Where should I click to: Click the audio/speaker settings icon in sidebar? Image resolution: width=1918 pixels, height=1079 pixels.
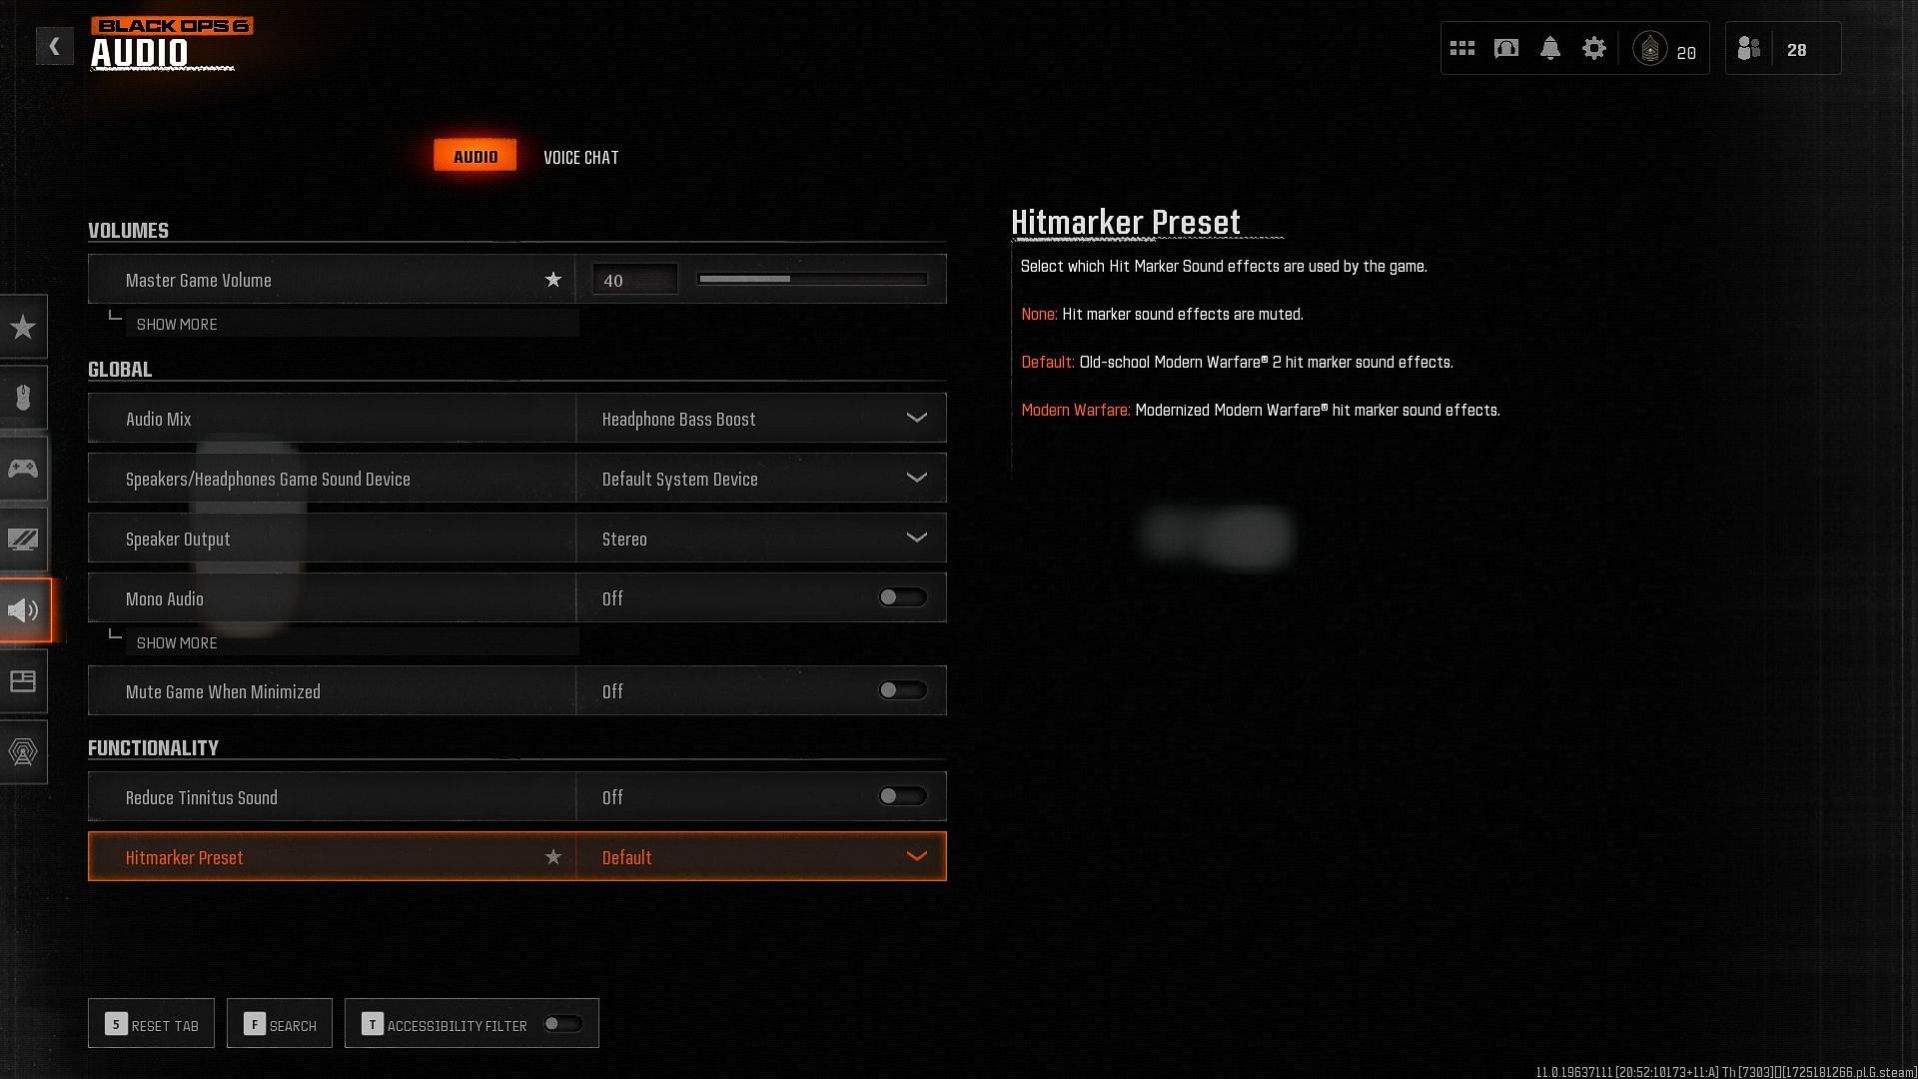point(24,608)
